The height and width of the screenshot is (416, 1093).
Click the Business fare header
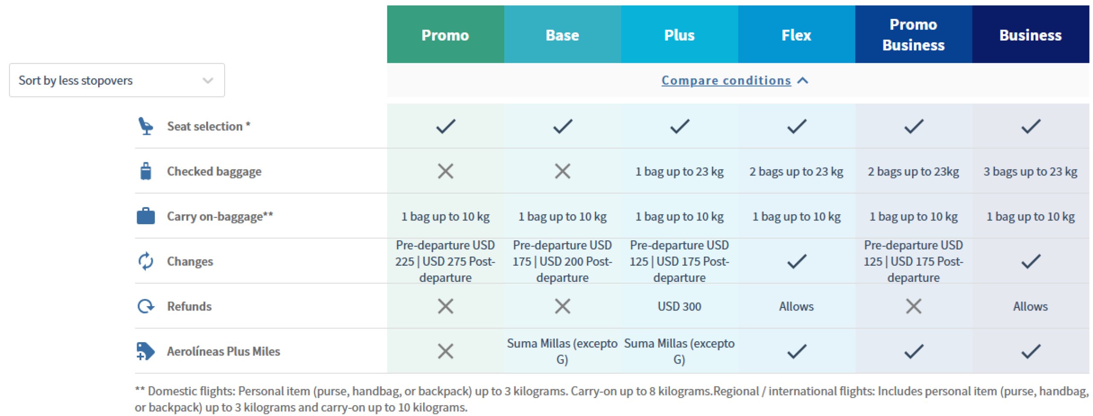coord(1030,35)
